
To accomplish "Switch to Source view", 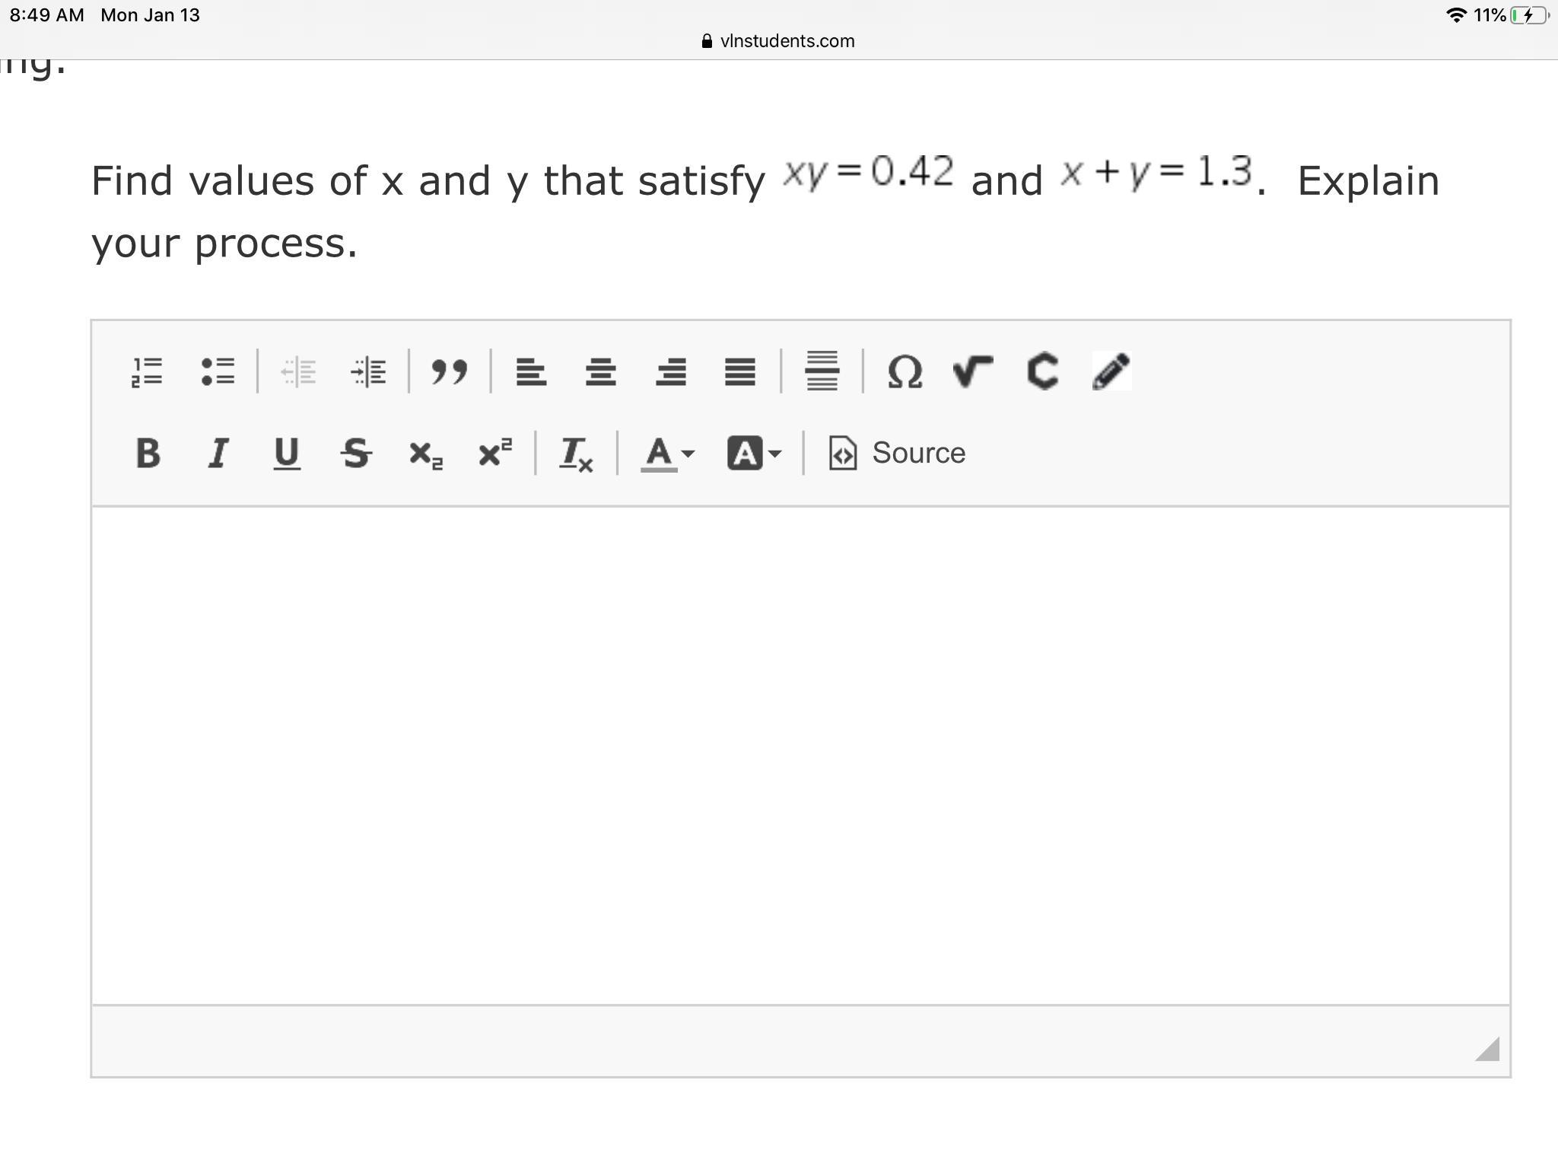I will [898, 454].
